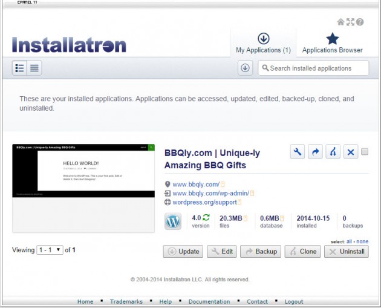Click the external icon after wordpress.org/support
This screenshot has height=308, width=381.
point(239,202)
